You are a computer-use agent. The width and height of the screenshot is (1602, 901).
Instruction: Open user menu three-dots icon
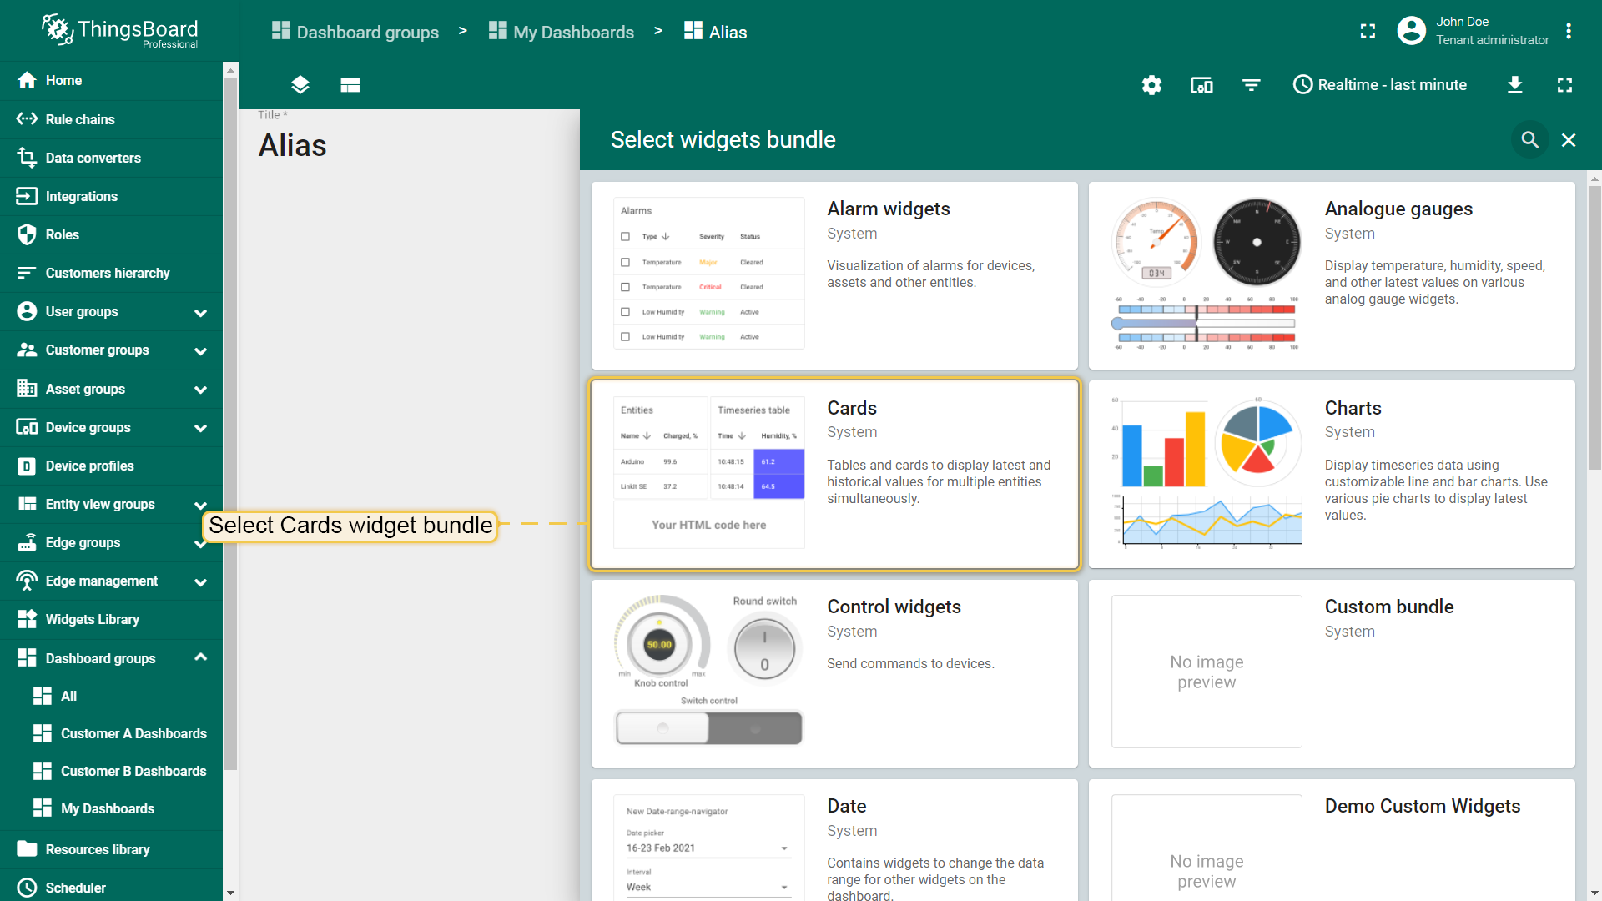pos(1569,31)
